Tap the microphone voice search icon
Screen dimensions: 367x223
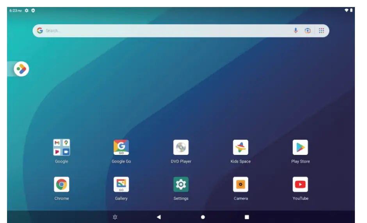(296, 31)
